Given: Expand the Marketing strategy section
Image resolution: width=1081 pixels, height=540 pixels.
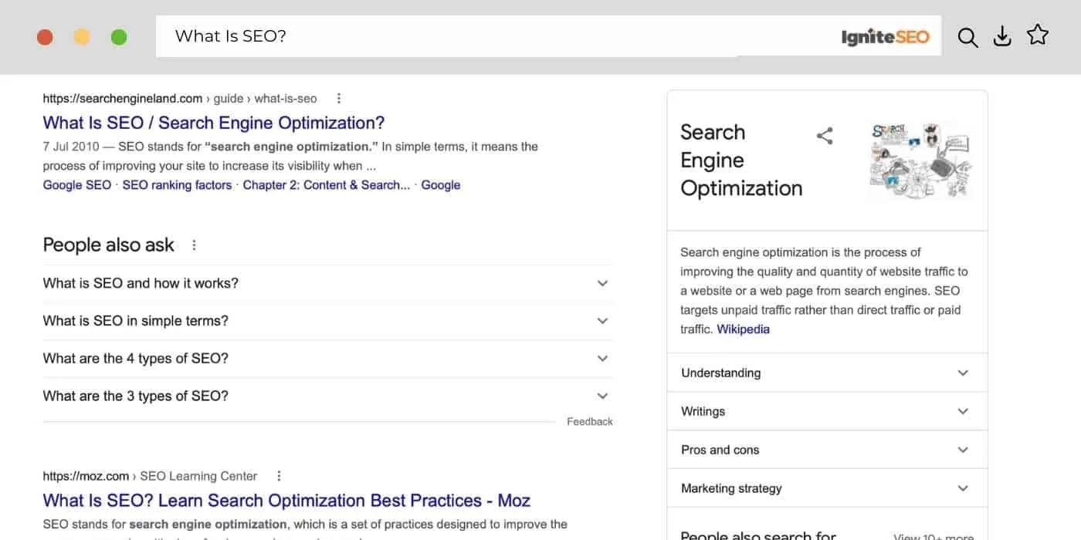Looking at the screenshot, I should [x=962, y=488].
